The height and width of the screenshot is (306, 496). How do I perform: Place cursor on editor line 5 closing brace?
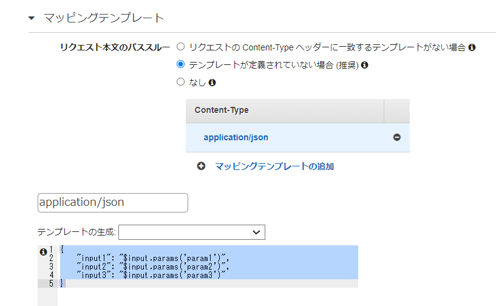click(x=62, y=283)
